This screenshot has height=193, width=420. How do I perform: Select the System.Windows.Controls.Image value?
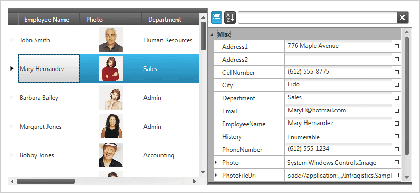point(332,163)
